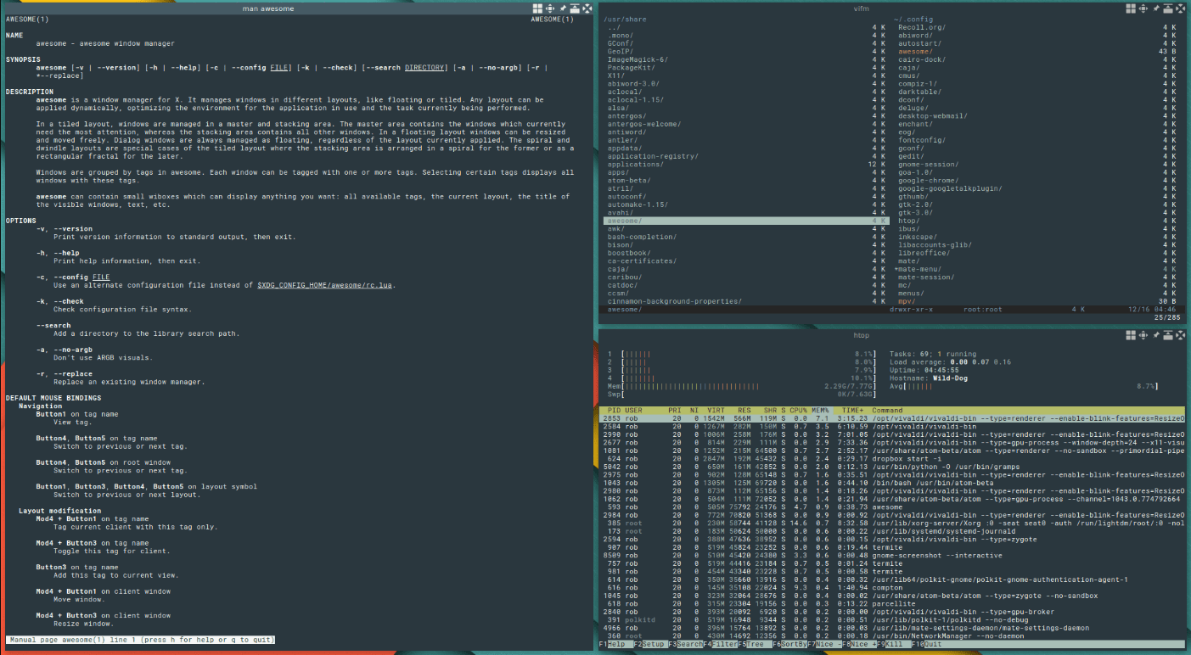The height and width of the screenshot is (655, 1191).
Task: Toggle sticky pin in vifm titlebar
Action: 1156,8
